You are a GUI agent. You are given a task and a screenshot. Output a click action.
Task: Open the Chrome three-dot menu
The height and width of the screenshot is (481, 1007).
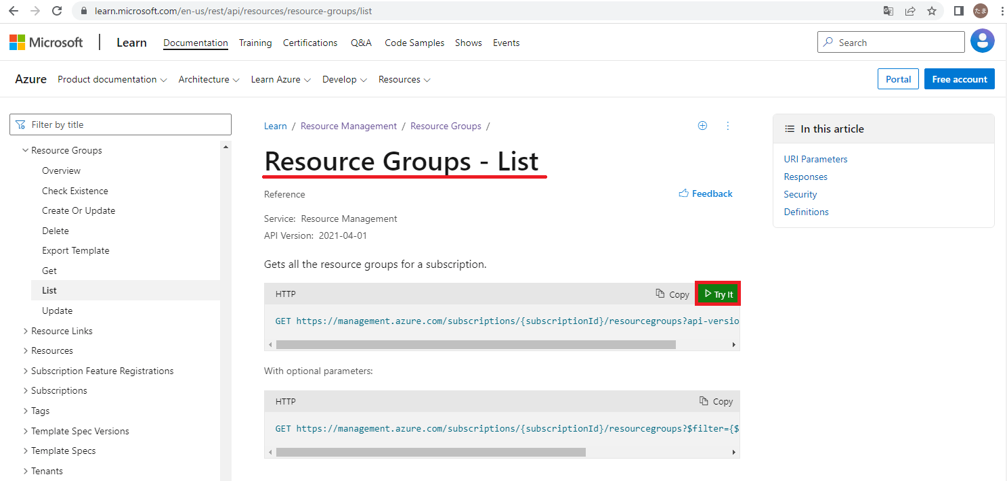pos(1001,11)
